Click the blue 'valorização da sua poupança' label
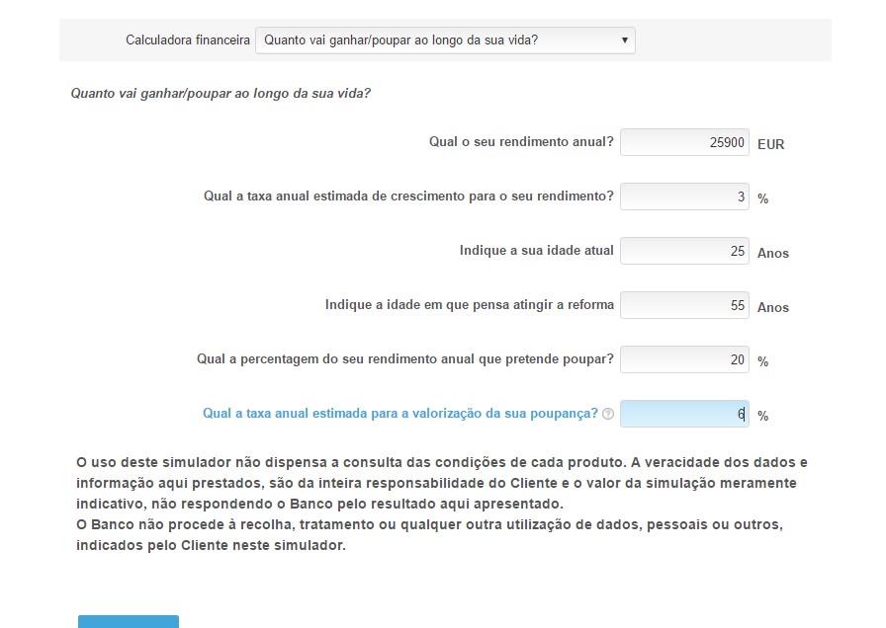The height and width of the screenshot is (628, 886). pyautogui.click(x=399, y=414)
